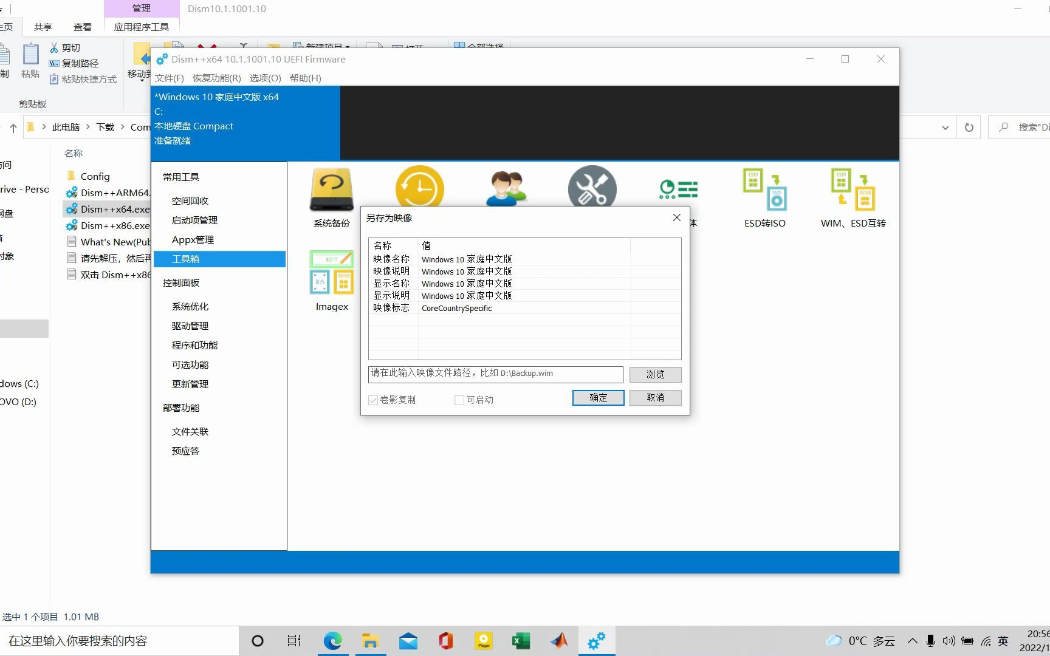Click Cut (剪切) in Explorer ribbon
This screenshot has height=656, width=1050.
point(65,47)
